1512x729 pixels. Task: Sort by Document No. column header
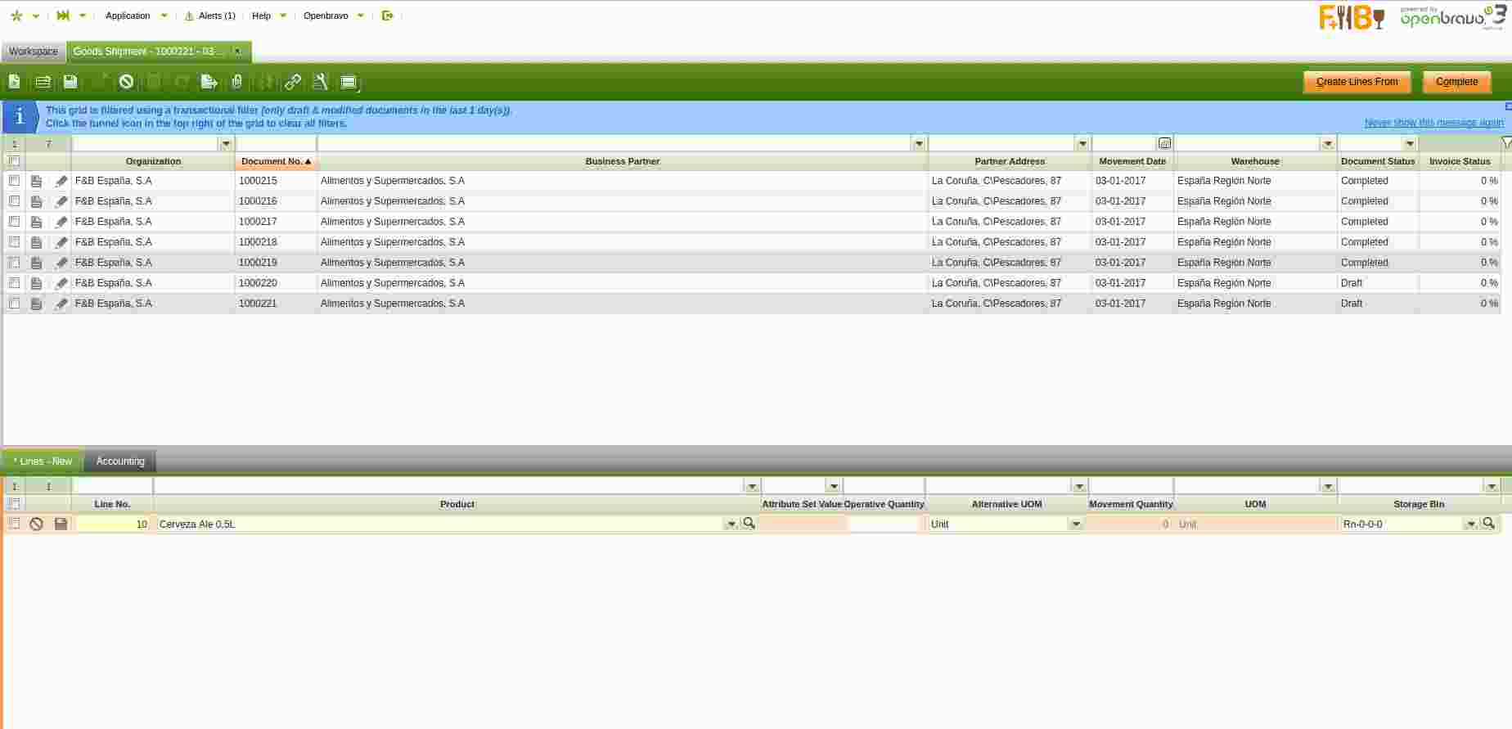276,161
